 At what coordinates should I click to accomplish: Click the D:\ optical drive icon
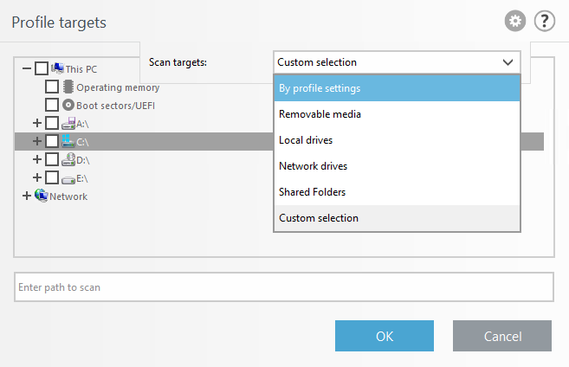pos(68,159)
